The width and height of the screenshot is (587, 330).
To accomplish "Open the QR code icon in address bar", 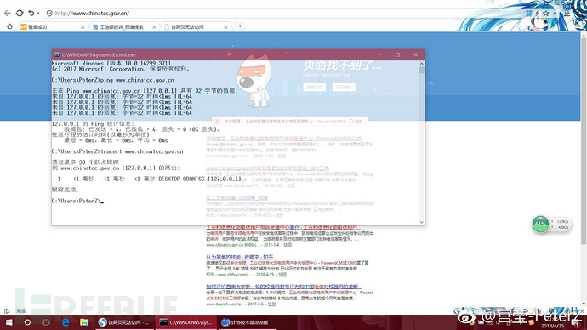I will coord(529,13).
